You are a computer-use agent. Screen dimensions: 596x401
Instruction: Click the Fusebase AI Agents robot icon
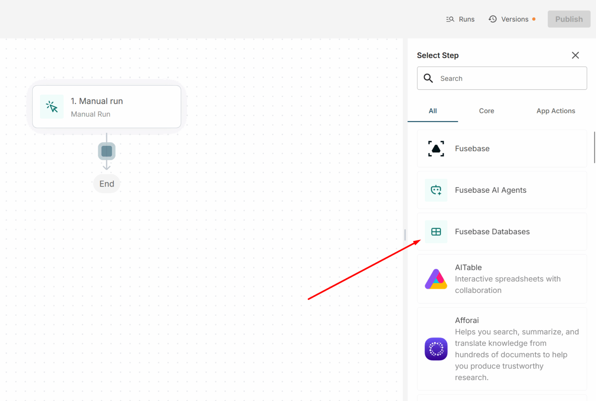436,190
